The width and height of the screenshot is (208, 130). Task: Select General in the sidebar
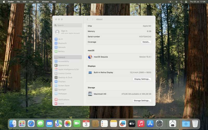[68, 57]
